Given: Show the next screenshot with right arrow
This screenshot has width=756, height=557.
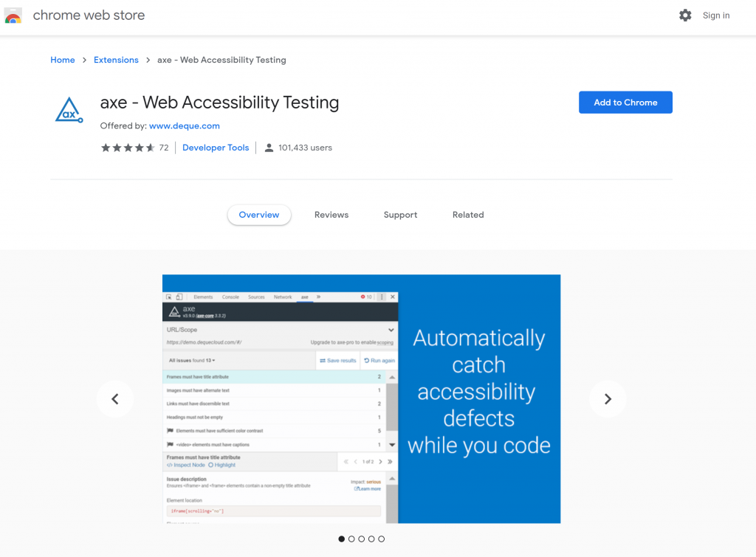Looking at the screenshot, I should click(608, 399).
